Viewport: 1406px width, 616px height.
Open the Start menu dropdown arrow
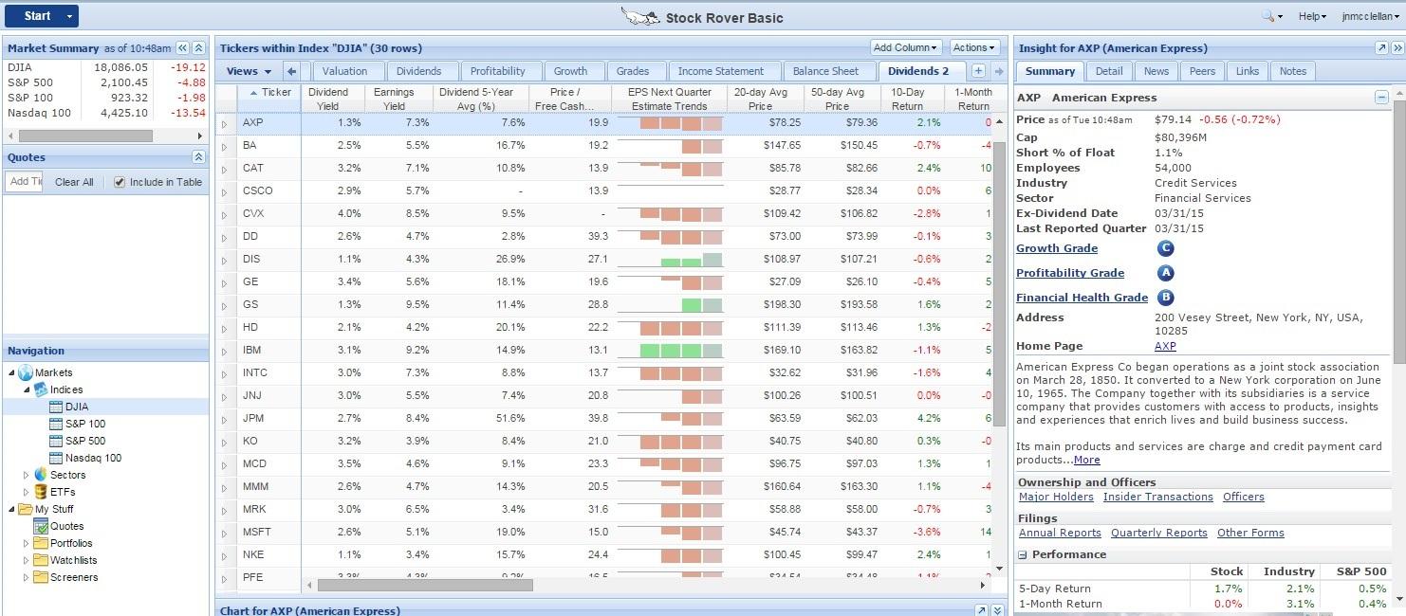[69, 16]
